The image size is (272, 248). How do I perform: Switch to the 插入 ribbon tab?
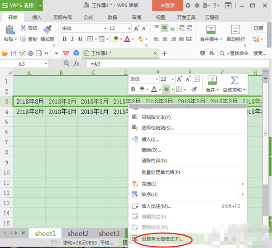tap(37, 17)
